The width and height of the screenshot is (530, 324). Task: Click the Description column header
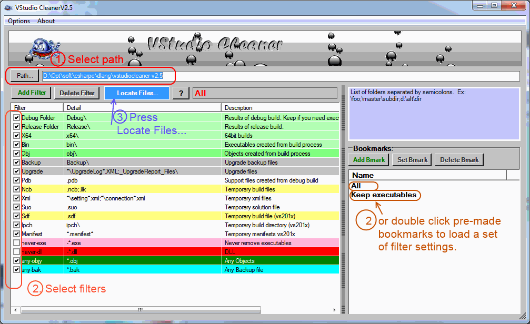click(280, 108)
